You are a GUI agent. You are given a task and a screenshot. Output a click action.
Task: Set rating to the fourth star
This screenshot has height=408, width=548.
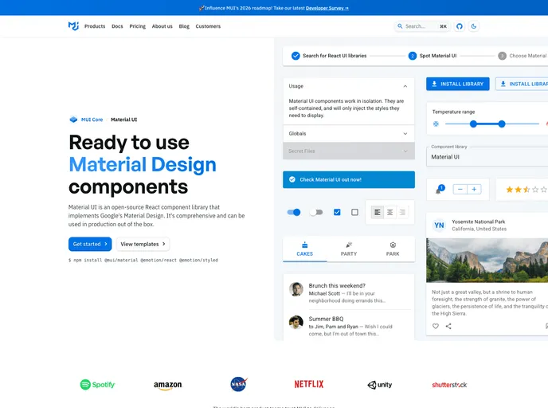coord(535,190)
